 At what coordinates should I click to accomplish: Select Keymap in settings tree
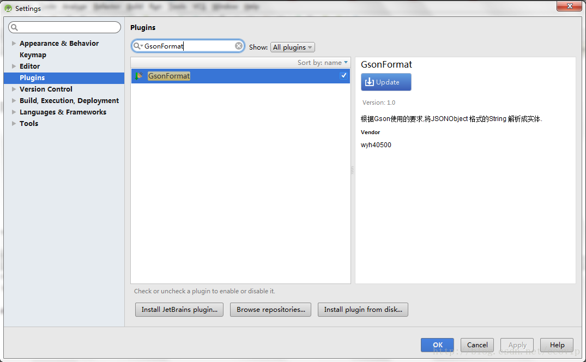[33, 55]
